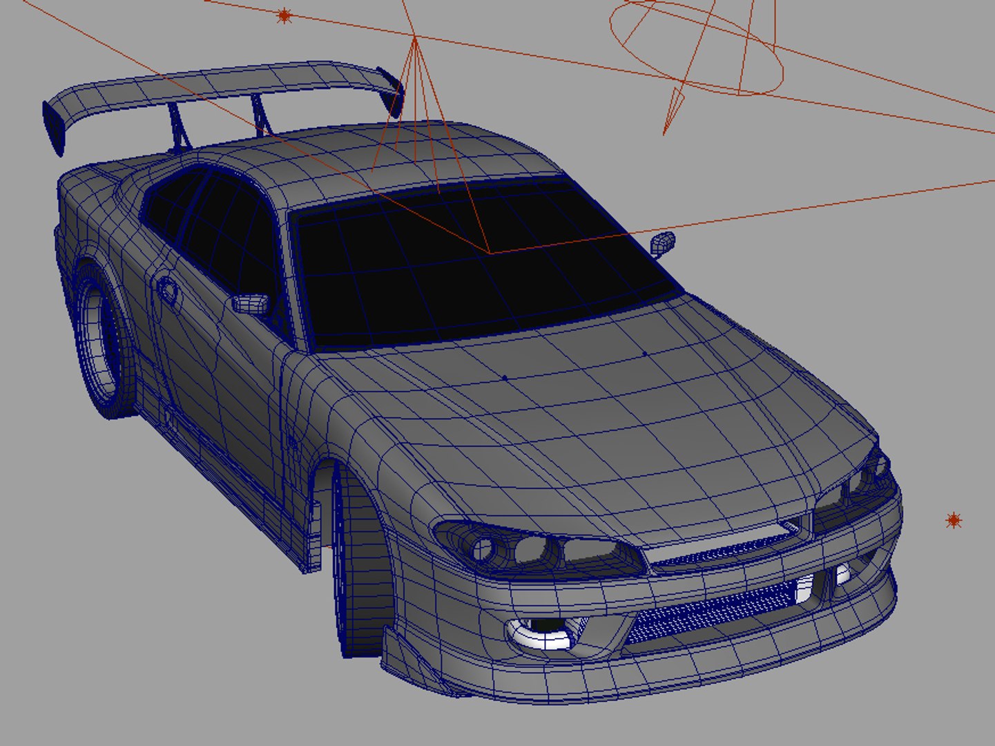Select the passenger-side mirror by the windshield
The width and height of the screenshot is (995, 746).
click(663, 243)
